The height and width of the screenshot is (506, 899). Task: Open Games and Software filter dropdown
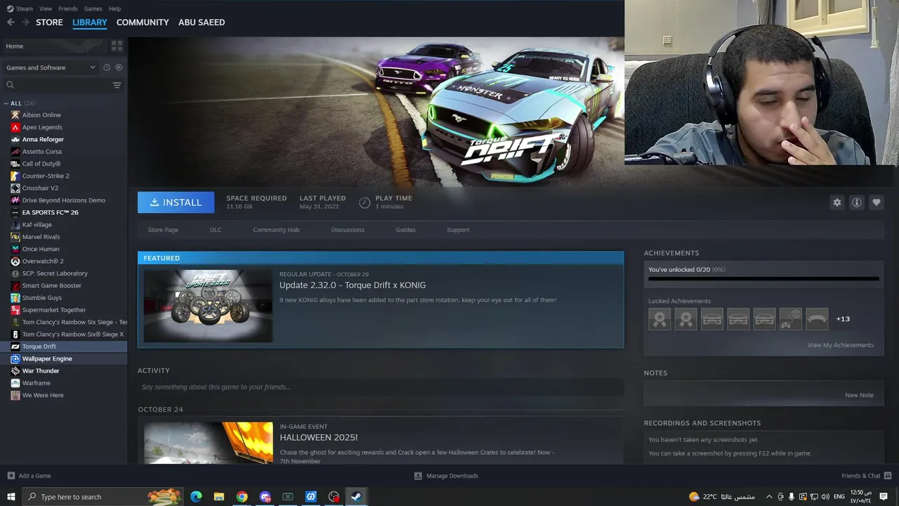pyautogui.click(x=51, y=67)
